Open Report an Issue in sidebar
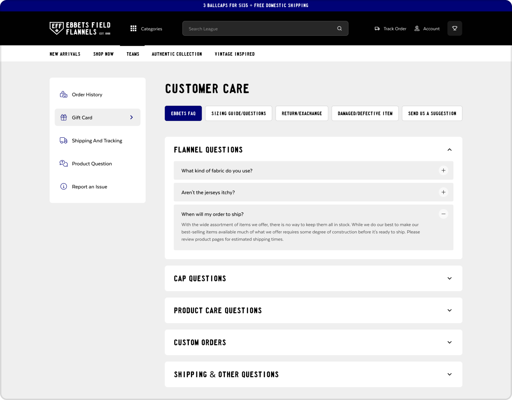Image resolution: width=512 pixels, height=400 pixels. 98,187
